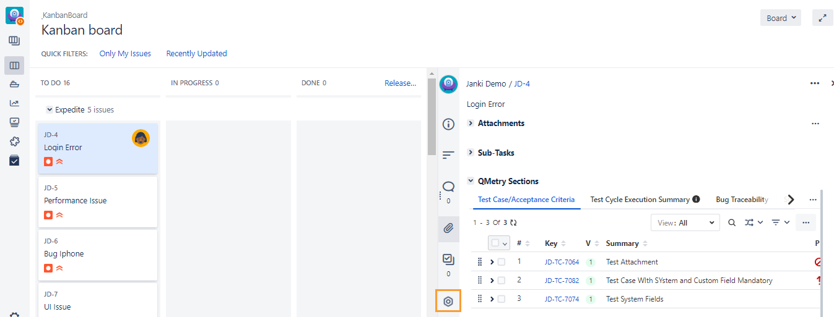Expand the Sub-Tasks section
834x317 pixels.
click(x=471, y=153)
